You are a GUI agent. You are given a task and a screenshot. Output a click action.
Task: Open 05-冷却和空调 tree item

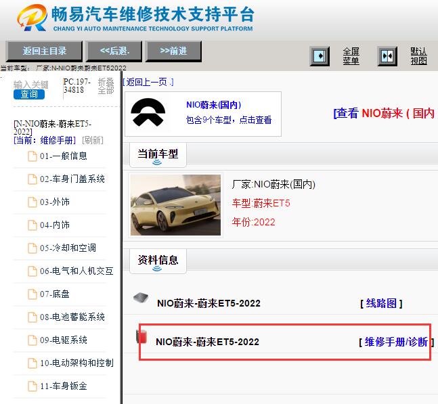(x=68, y=248)
